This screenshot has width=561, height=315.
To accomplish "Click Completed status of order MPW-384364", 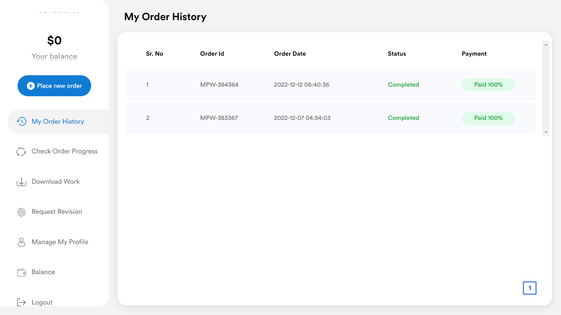I will coord(403,85).
